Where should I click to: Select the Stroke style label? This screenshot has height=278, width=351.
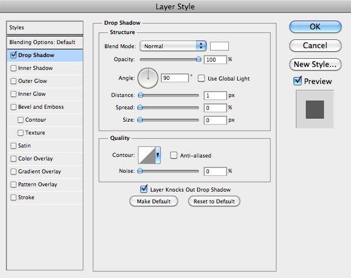26,197
